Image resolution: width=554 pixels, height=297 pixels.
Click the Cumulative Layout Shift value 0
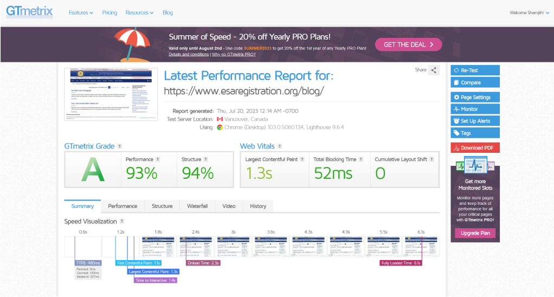[x=380, y=173]
